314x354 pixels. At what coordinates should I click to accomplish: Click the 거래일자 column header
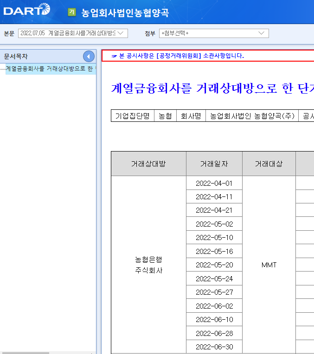point(214,164)
